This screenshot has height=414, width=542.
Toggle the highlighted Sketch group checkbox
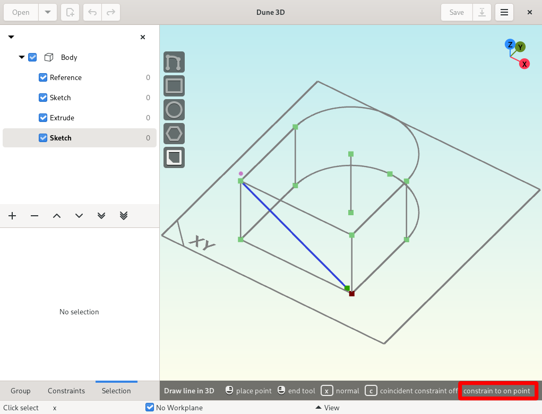[x=43, y=138]
